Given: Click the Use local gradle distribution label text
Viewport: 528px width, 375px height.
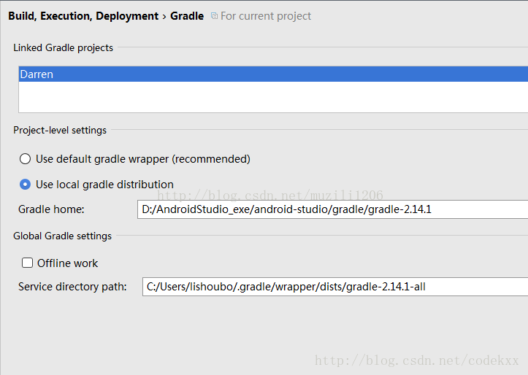Looking at the screenshot, I should pos(104,185).
